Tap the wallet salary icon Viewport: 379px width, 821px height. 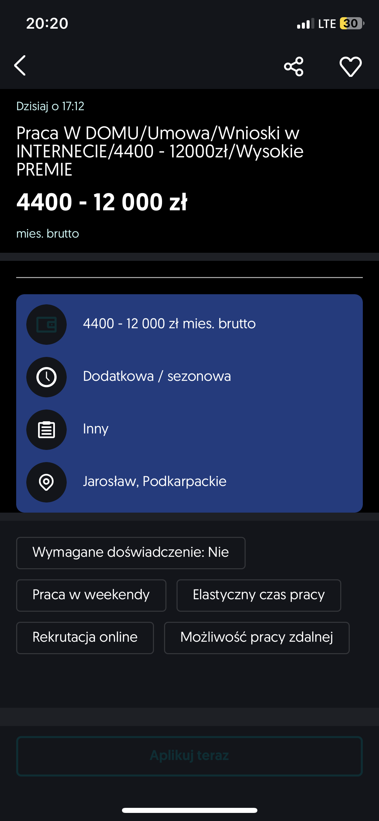coord(46,325)
